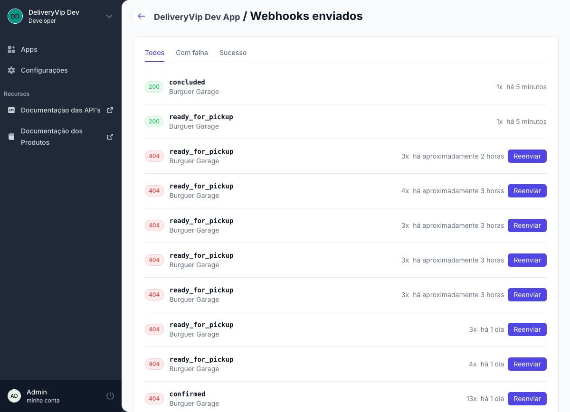Click external link icon next to Documentação das API's
Image resolution: width=570 pixels, height=412 pixels.
[110, 110]
